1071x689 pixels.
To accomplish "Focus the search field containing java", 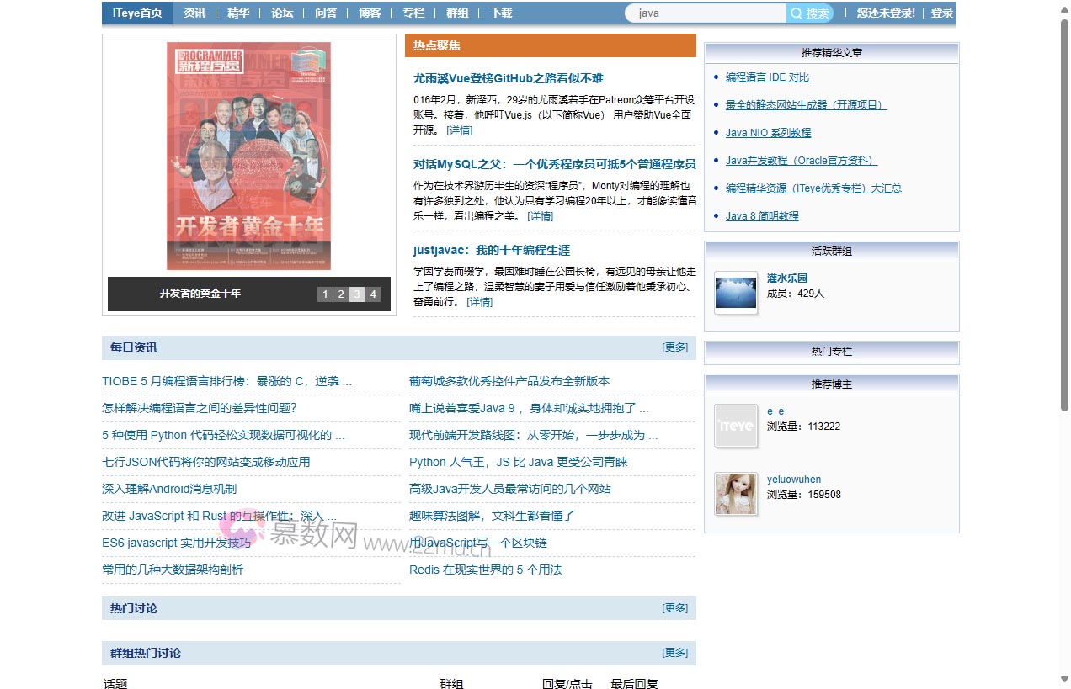I will 707,13.
